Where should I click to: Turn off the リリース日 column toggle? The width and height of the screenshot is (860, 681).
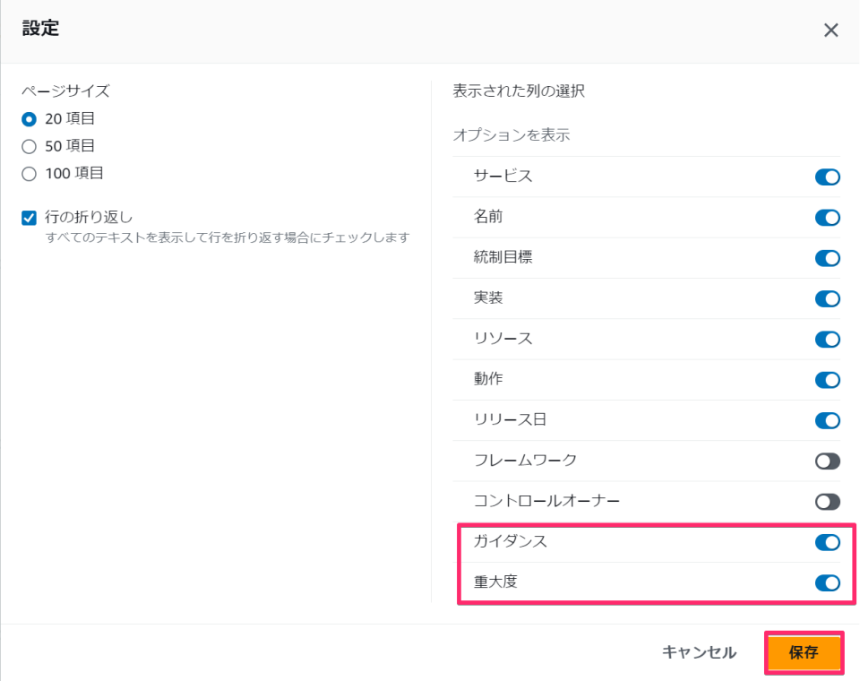click(x=827, y=420)
